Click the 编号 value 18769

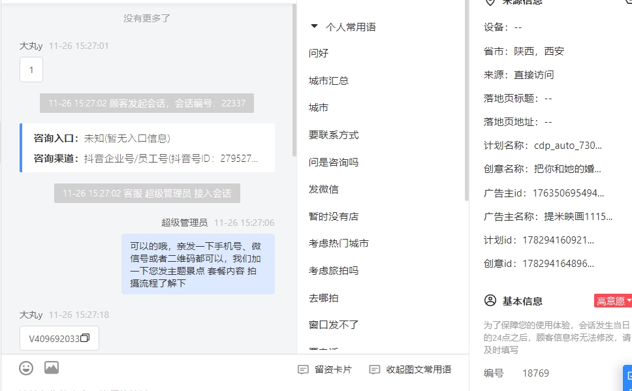(535, 373)
